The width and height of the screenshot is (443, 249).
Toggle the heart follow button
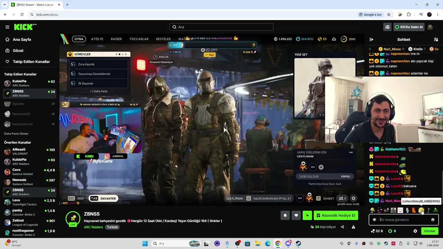click(296, 215)
